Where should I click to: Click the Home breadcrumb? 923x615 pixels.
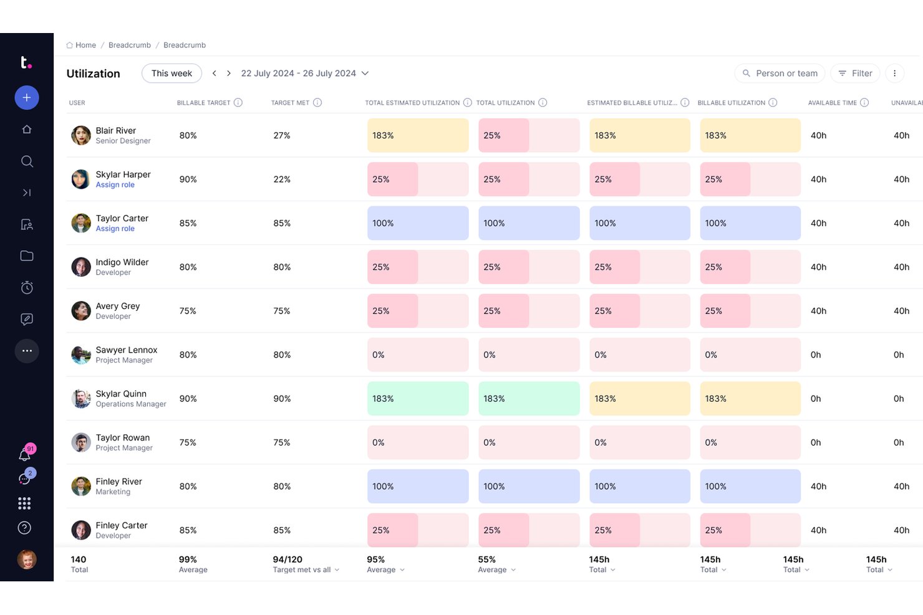click(81, 45)
